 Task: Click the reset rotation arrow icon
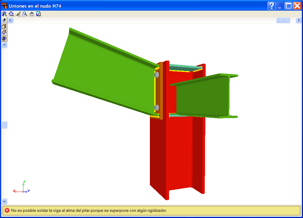[4, 20]
